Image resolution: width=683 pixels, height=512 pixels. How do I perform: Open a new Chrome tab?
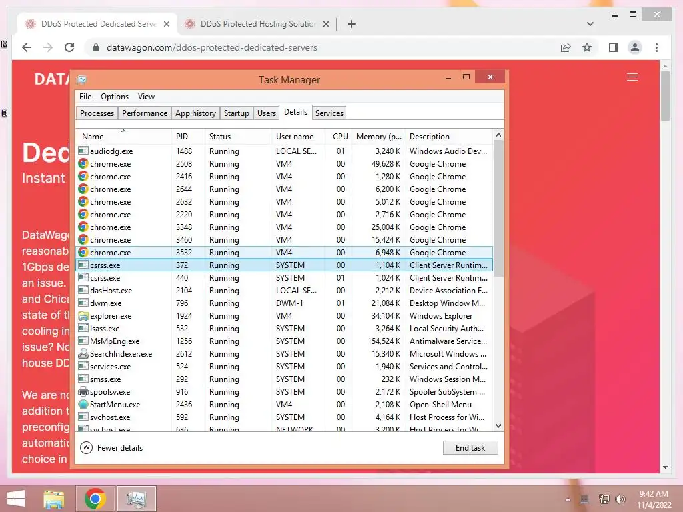pyautogui.click(x=352, y=24)
